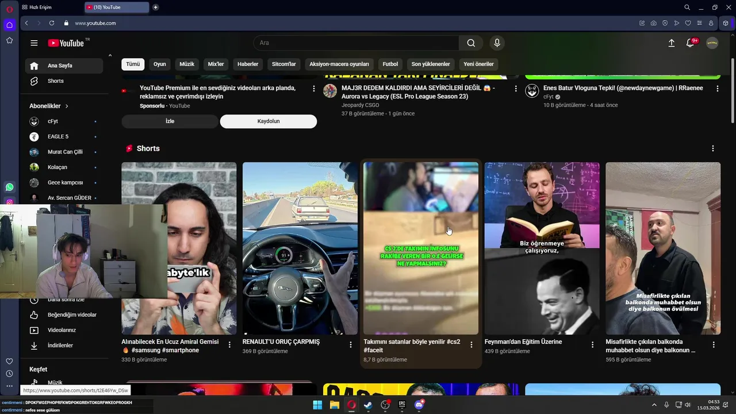Open the Opera menu logo
The width and height of the screenshot is (736, 414).
point(9,9)
